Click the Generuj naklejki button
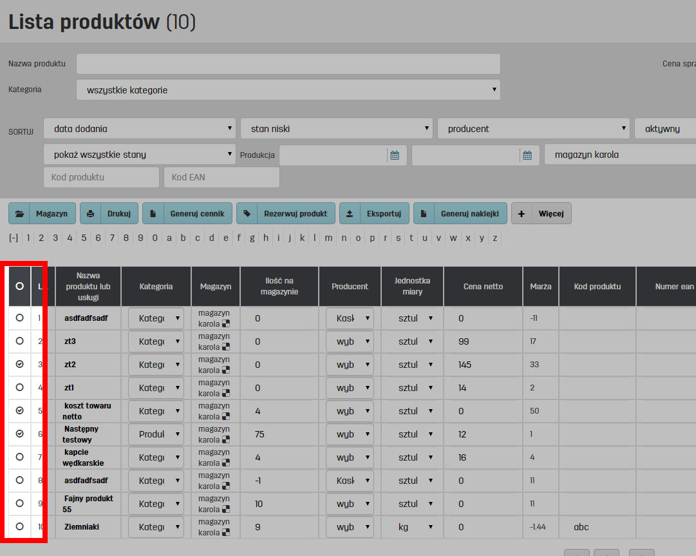Viewport: 696px width, 556px height. pos(460,213)
